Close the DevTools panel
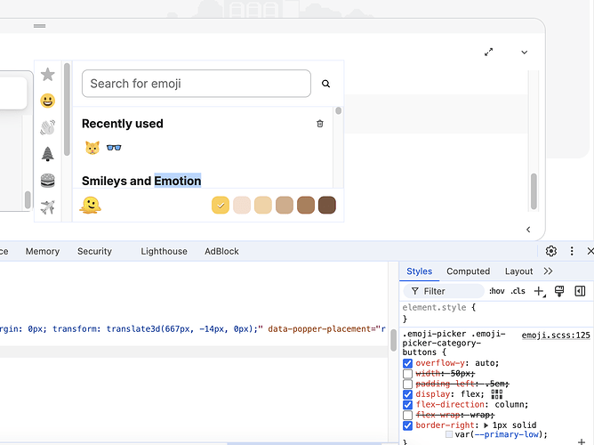The image size is (594, 445). coord(590,251)
